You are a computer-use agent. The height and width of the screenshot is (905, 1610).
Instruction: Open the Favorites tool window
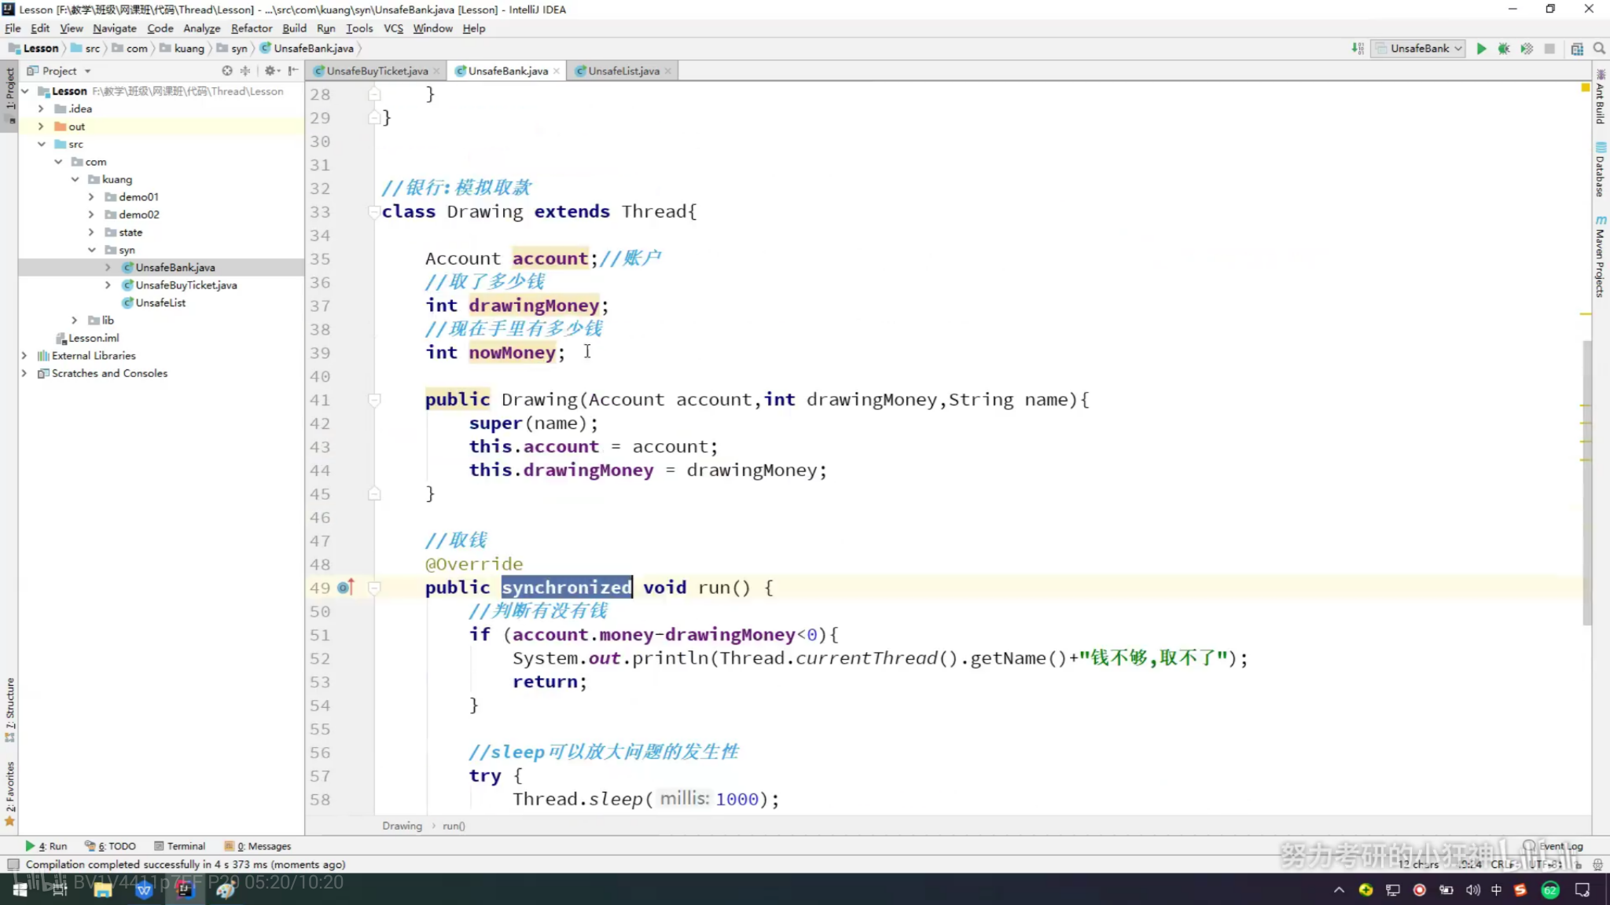click(x=9, y=793)
